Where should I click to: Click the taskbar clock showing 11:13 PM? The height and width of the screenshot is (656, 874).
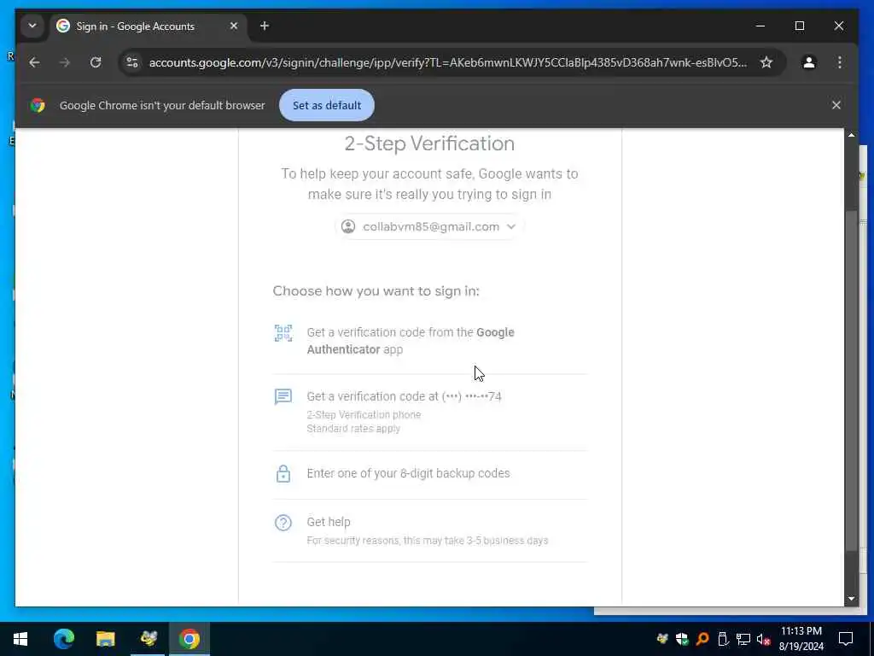point(801,639)
